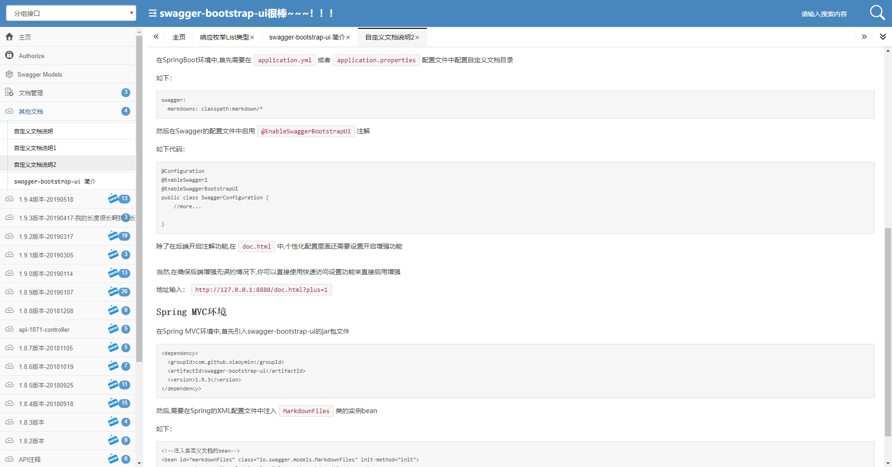The image size is (892, 467).
Task: Click the tab scroll-left double chevron
Action: [156, 37]
